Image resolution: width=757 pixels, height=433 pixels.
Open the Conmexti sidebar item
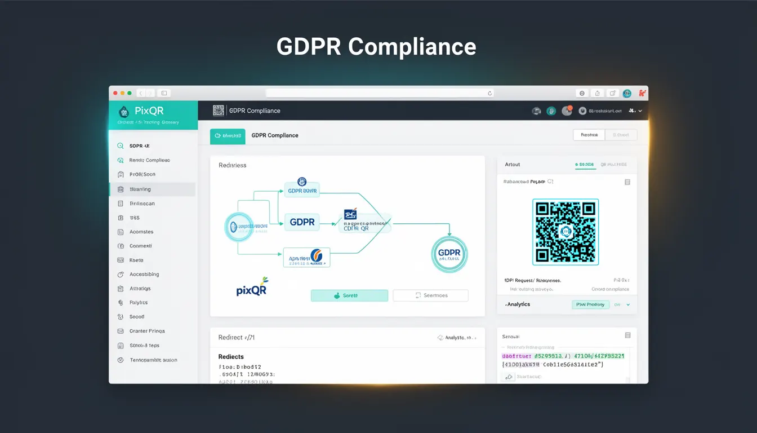tap(152, 246)
